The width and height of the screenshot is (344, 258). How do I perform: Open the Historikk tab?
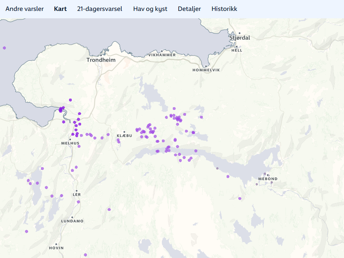pyautogui.click(x=224, y=9)
